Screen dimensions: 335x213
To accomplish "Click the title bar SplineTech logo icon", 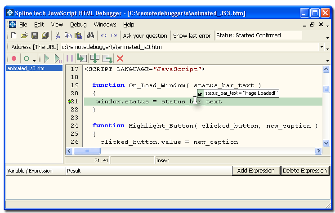I will point(9,13).
